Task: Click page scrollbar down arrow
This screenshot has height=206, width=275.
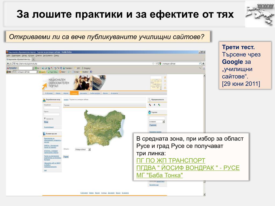Action: tap(204, 194)
